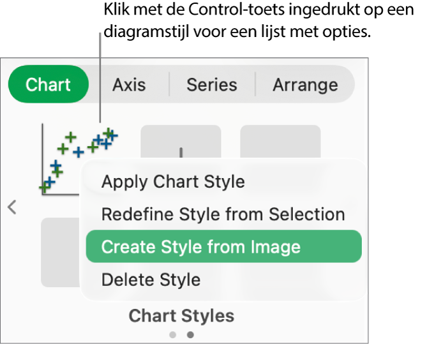Open the Axis tab
This screenshot has width=443, height=344.
[129, 84]
